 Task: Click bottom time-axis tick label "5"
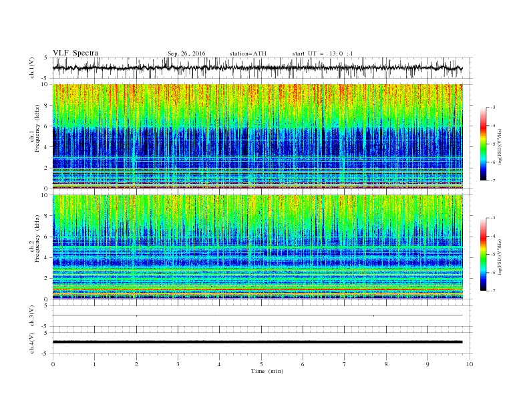pos(261,364)
